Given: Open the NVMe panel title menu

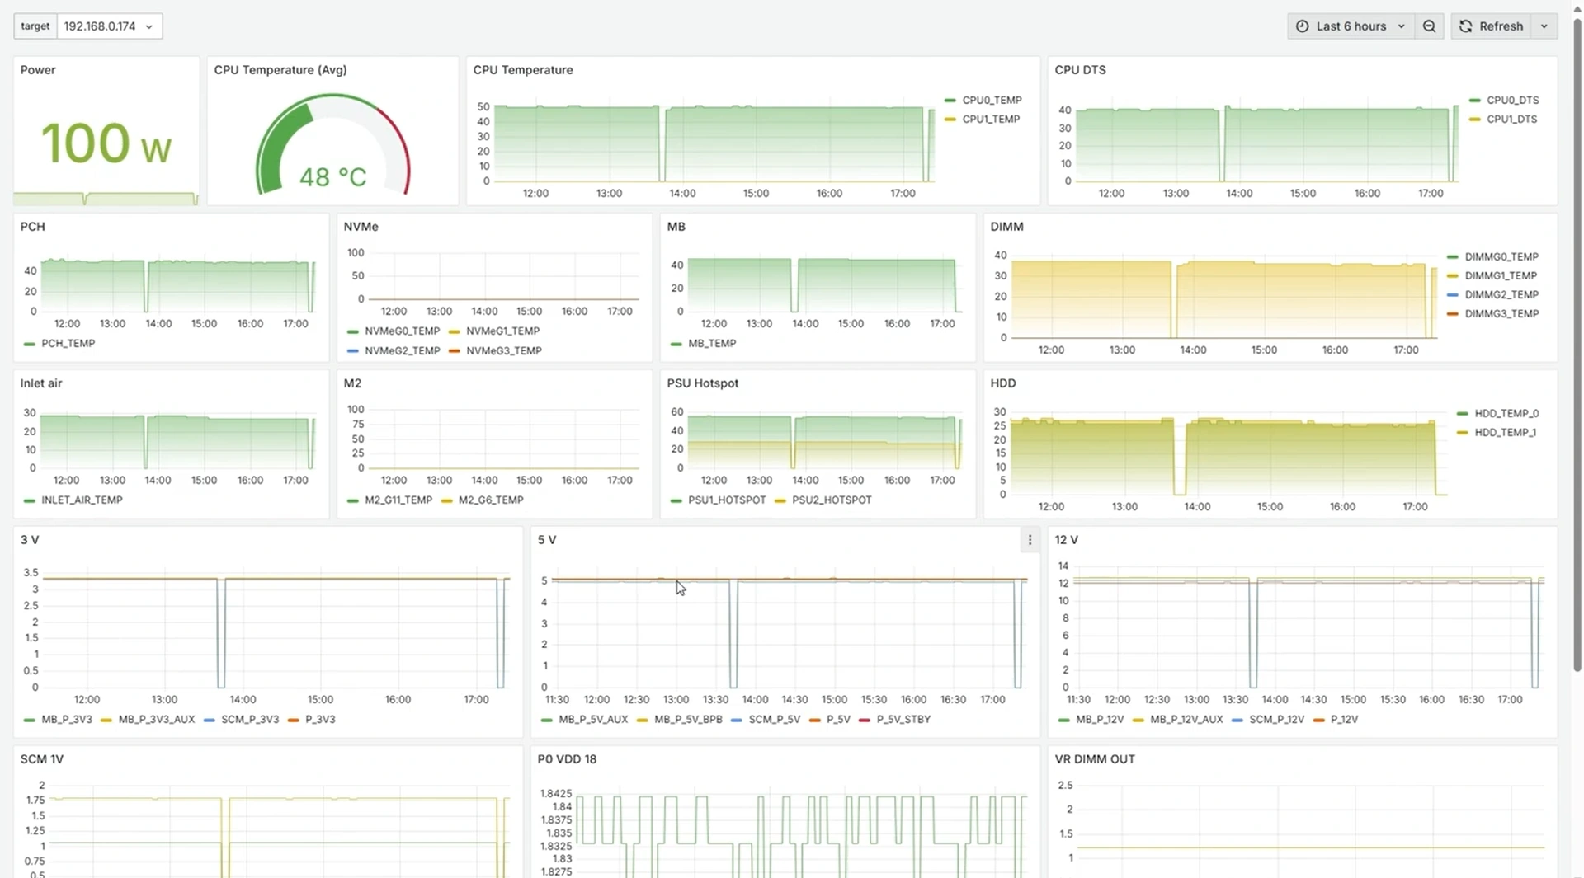Looking at the screenshot, I should pos(361,227).
